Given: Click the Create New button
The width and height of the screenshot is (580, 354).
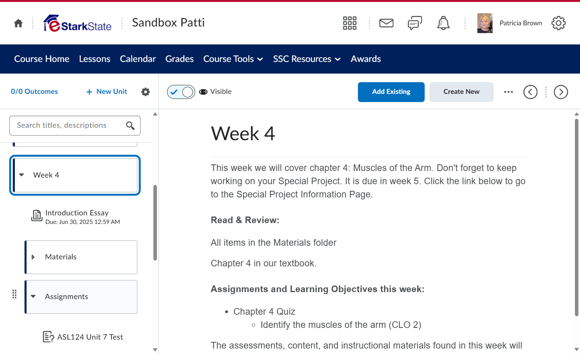Looking at the screenshot, I should pyautogui.click(x=461, y=92).
